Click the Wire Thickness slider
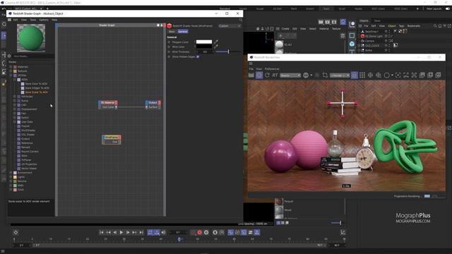Screen dimensions: 452x254 click(x=227, y=52)
